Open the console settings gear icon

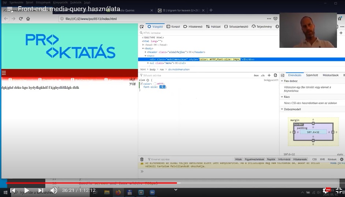pos(341,159)
